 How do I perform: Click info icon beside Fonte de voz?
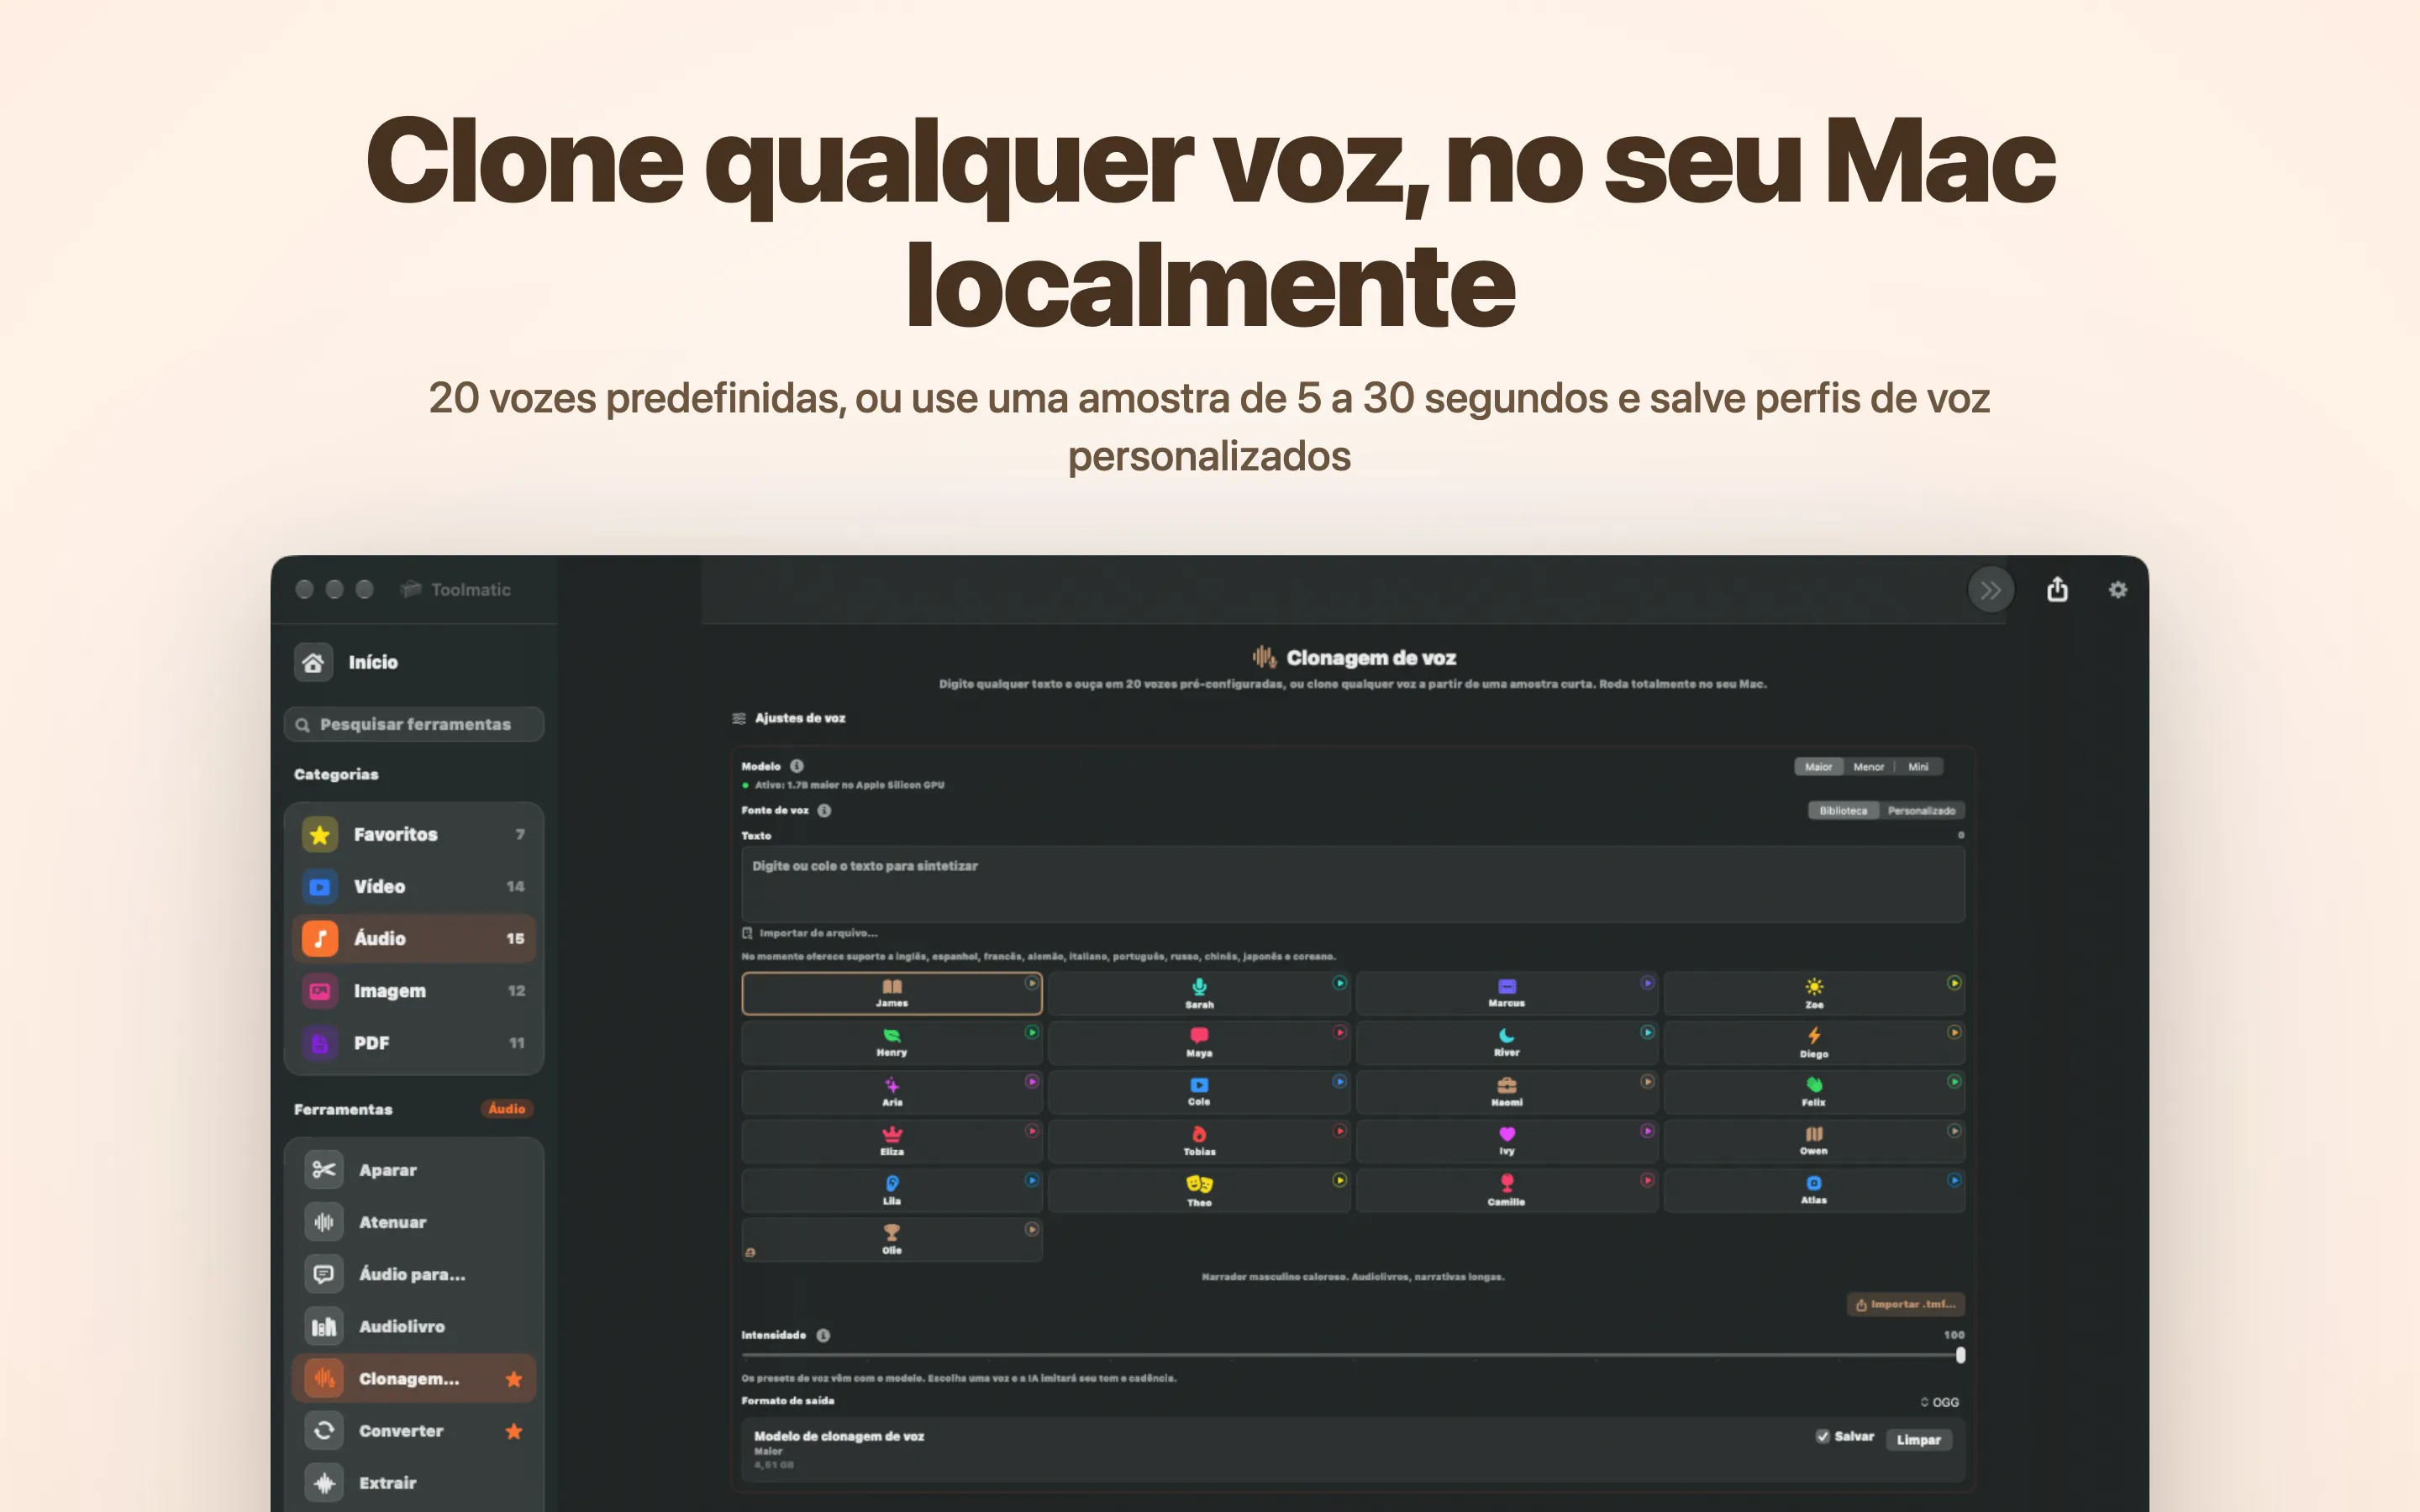click(x=824, y=810)
